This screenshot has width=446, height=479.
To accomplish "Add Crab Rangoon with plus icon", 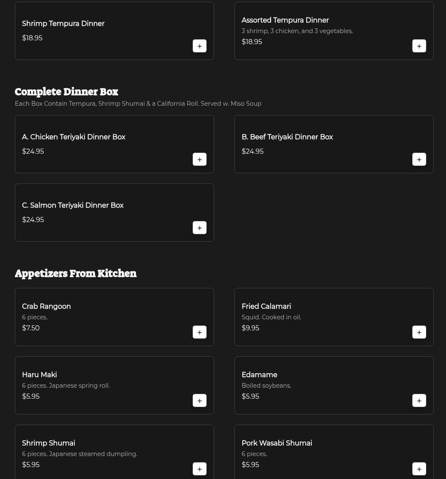I will point(200,332).
